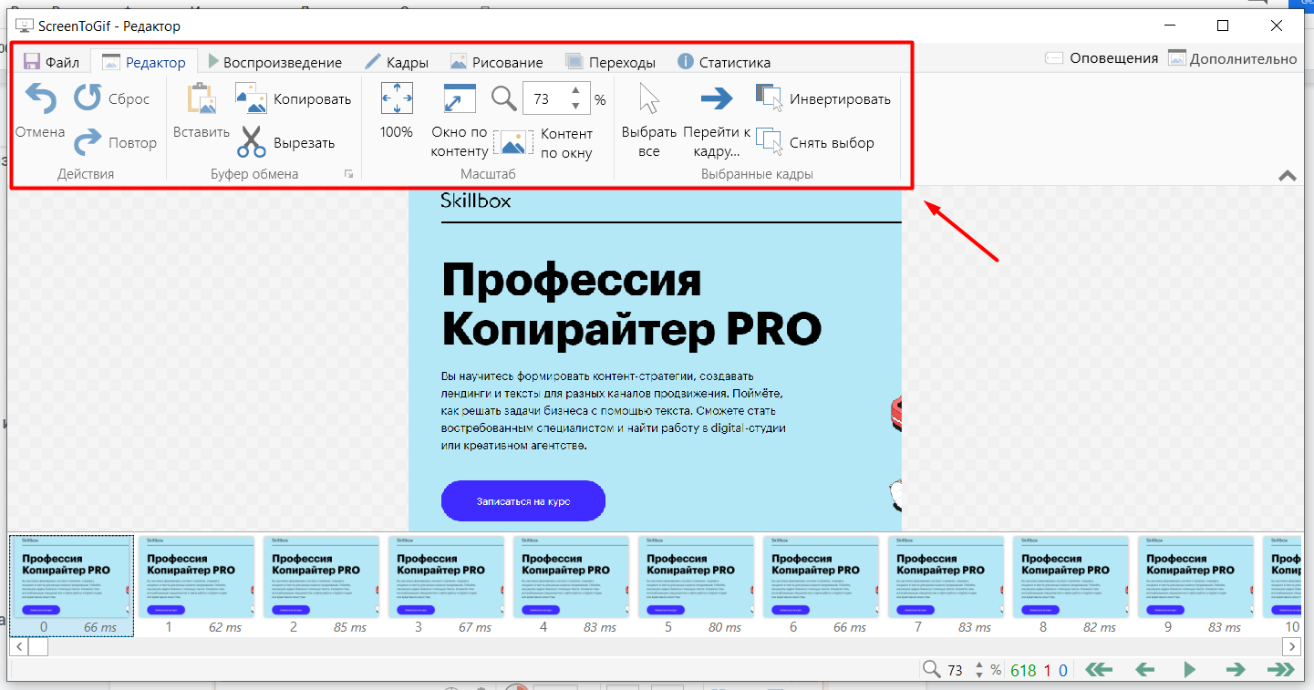Expand the Буфер обмена group launcher

[348, 174]
